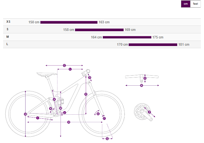This screenshot has height=143, width=204.
Task: Select the E head angle marker
Action: click(98, 113)
